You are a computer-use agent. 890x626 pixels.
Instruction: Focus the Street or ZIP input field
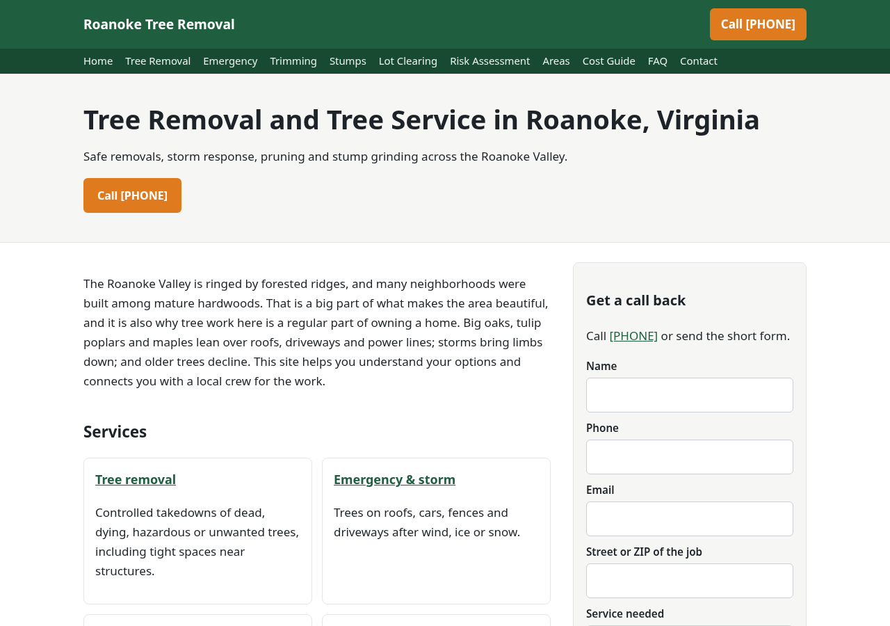coord(690,581)
